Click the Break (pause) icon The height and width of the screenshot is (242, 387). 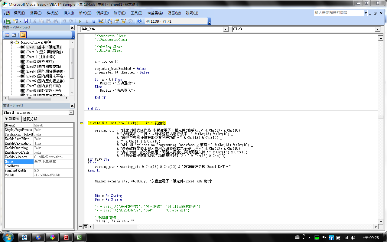pos(87,21)
